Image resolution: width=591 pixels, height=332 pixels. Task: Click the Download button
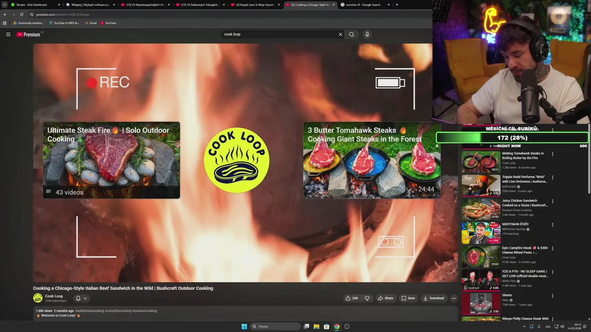click(434, 298)
